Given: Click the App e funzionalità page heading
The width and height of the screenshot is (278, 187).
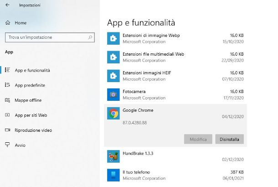Looking at the screenshot, I should [x=141, y=23].
